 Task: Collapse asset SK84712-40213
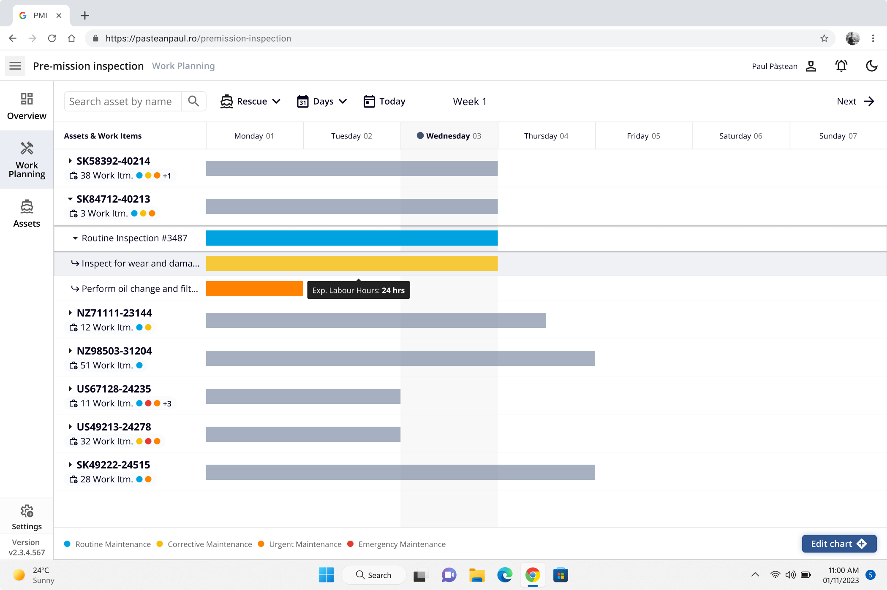tap(70, 199)
